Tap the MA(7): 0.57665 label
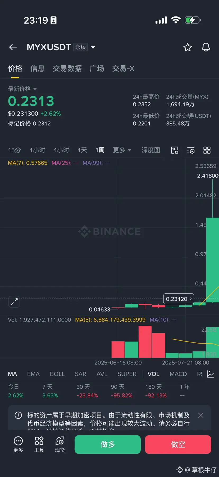The image size is (219, 477). coord(28,163)
